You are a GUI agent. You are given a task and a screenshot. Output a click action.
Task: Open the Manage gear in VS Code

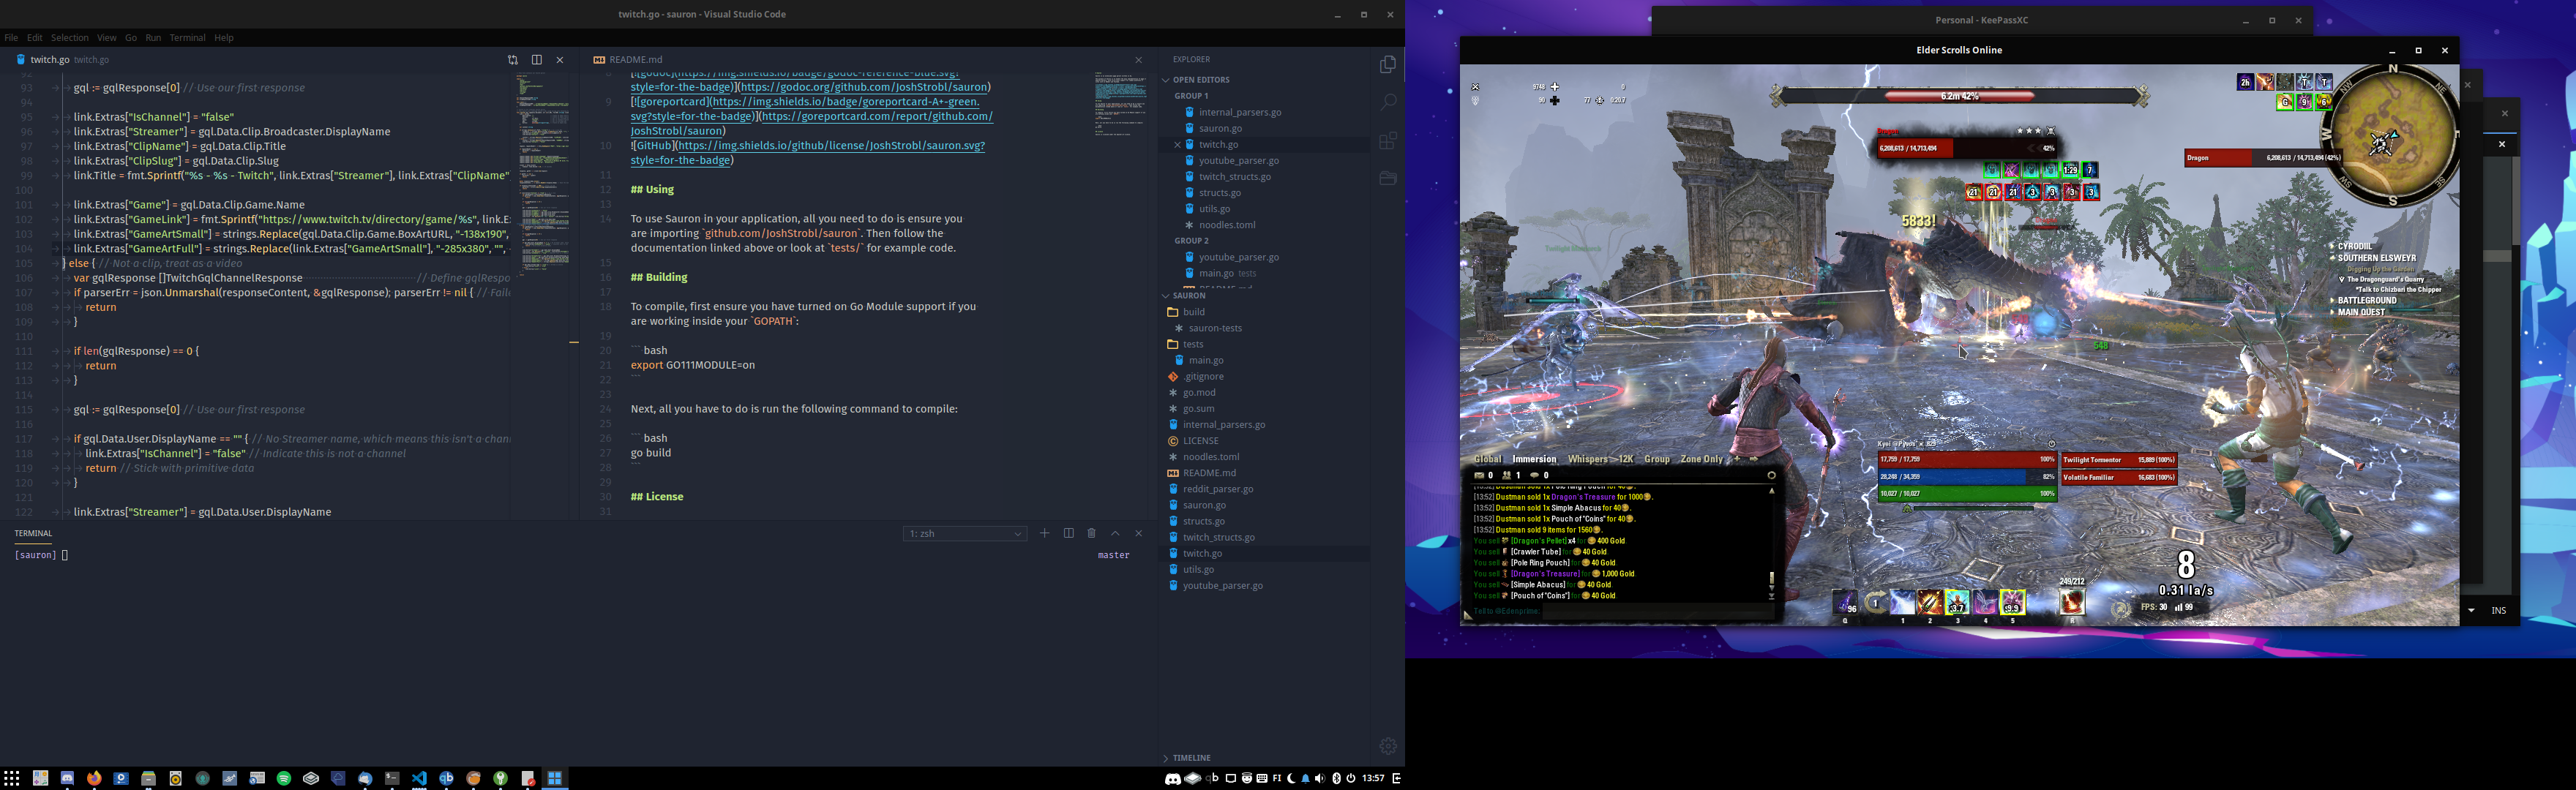pyautogui.click(x=1387, y=746)
